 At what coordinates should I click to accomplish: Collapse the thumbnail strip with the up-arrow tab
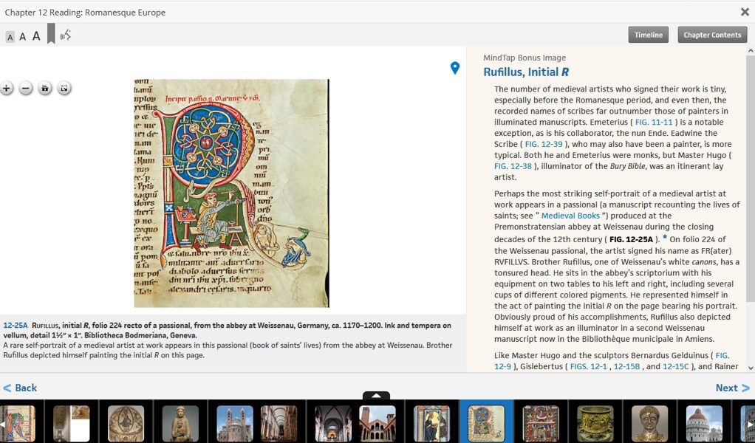pos(376,396)
